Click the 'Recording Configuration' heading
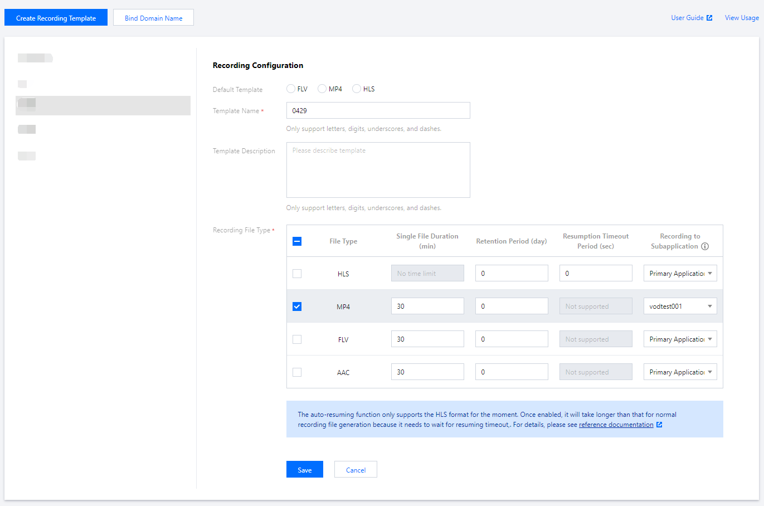764x506 pixels. pos(258,65)
